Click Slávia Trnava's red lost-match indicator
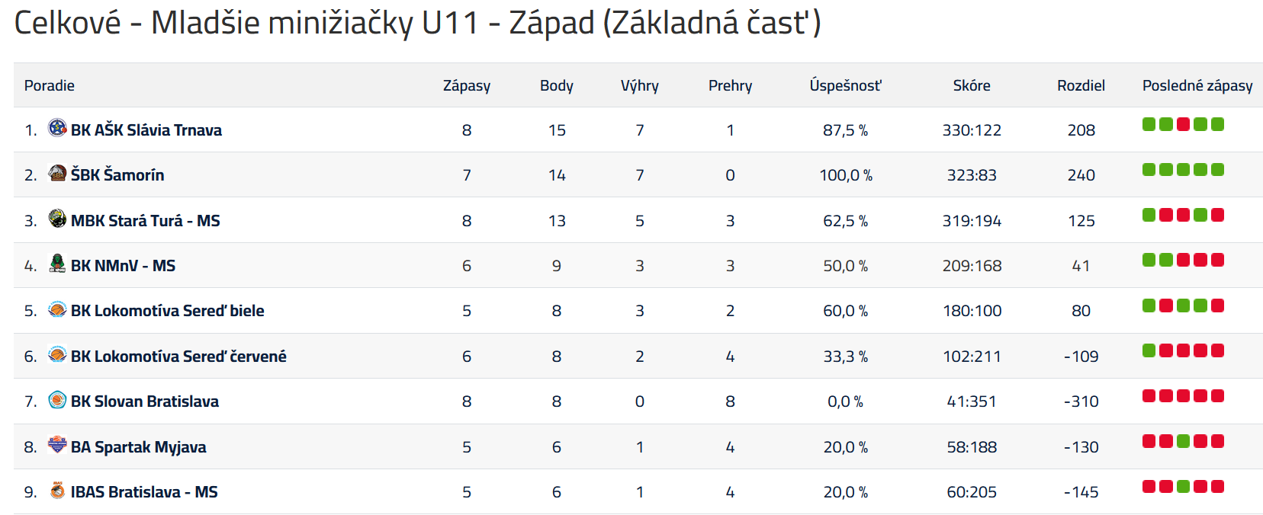 pyautogui.click(x=1184, y=124)
